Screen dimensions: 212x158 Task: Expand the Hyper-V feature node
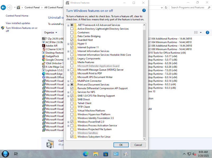pos(68,44)
